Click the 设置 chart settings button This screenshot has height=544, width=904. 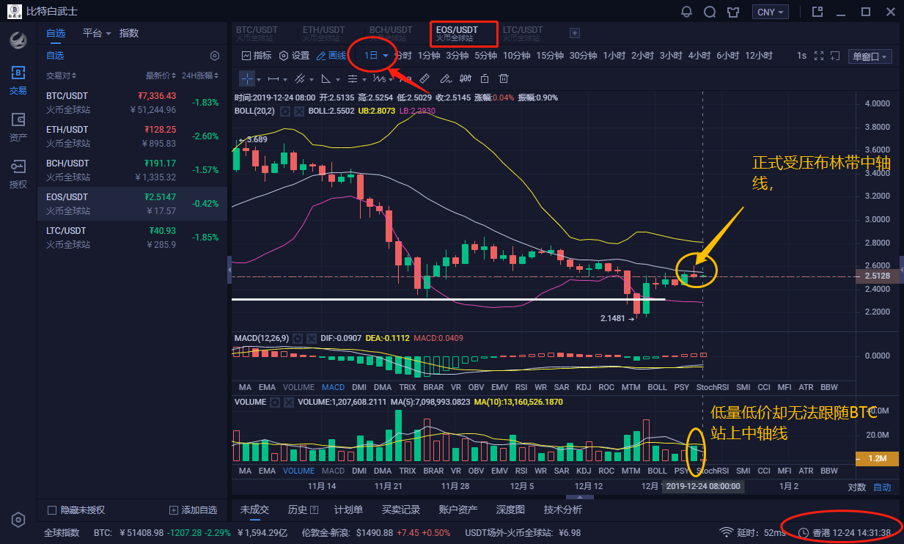pyautogui.click(x=293, y=56)
